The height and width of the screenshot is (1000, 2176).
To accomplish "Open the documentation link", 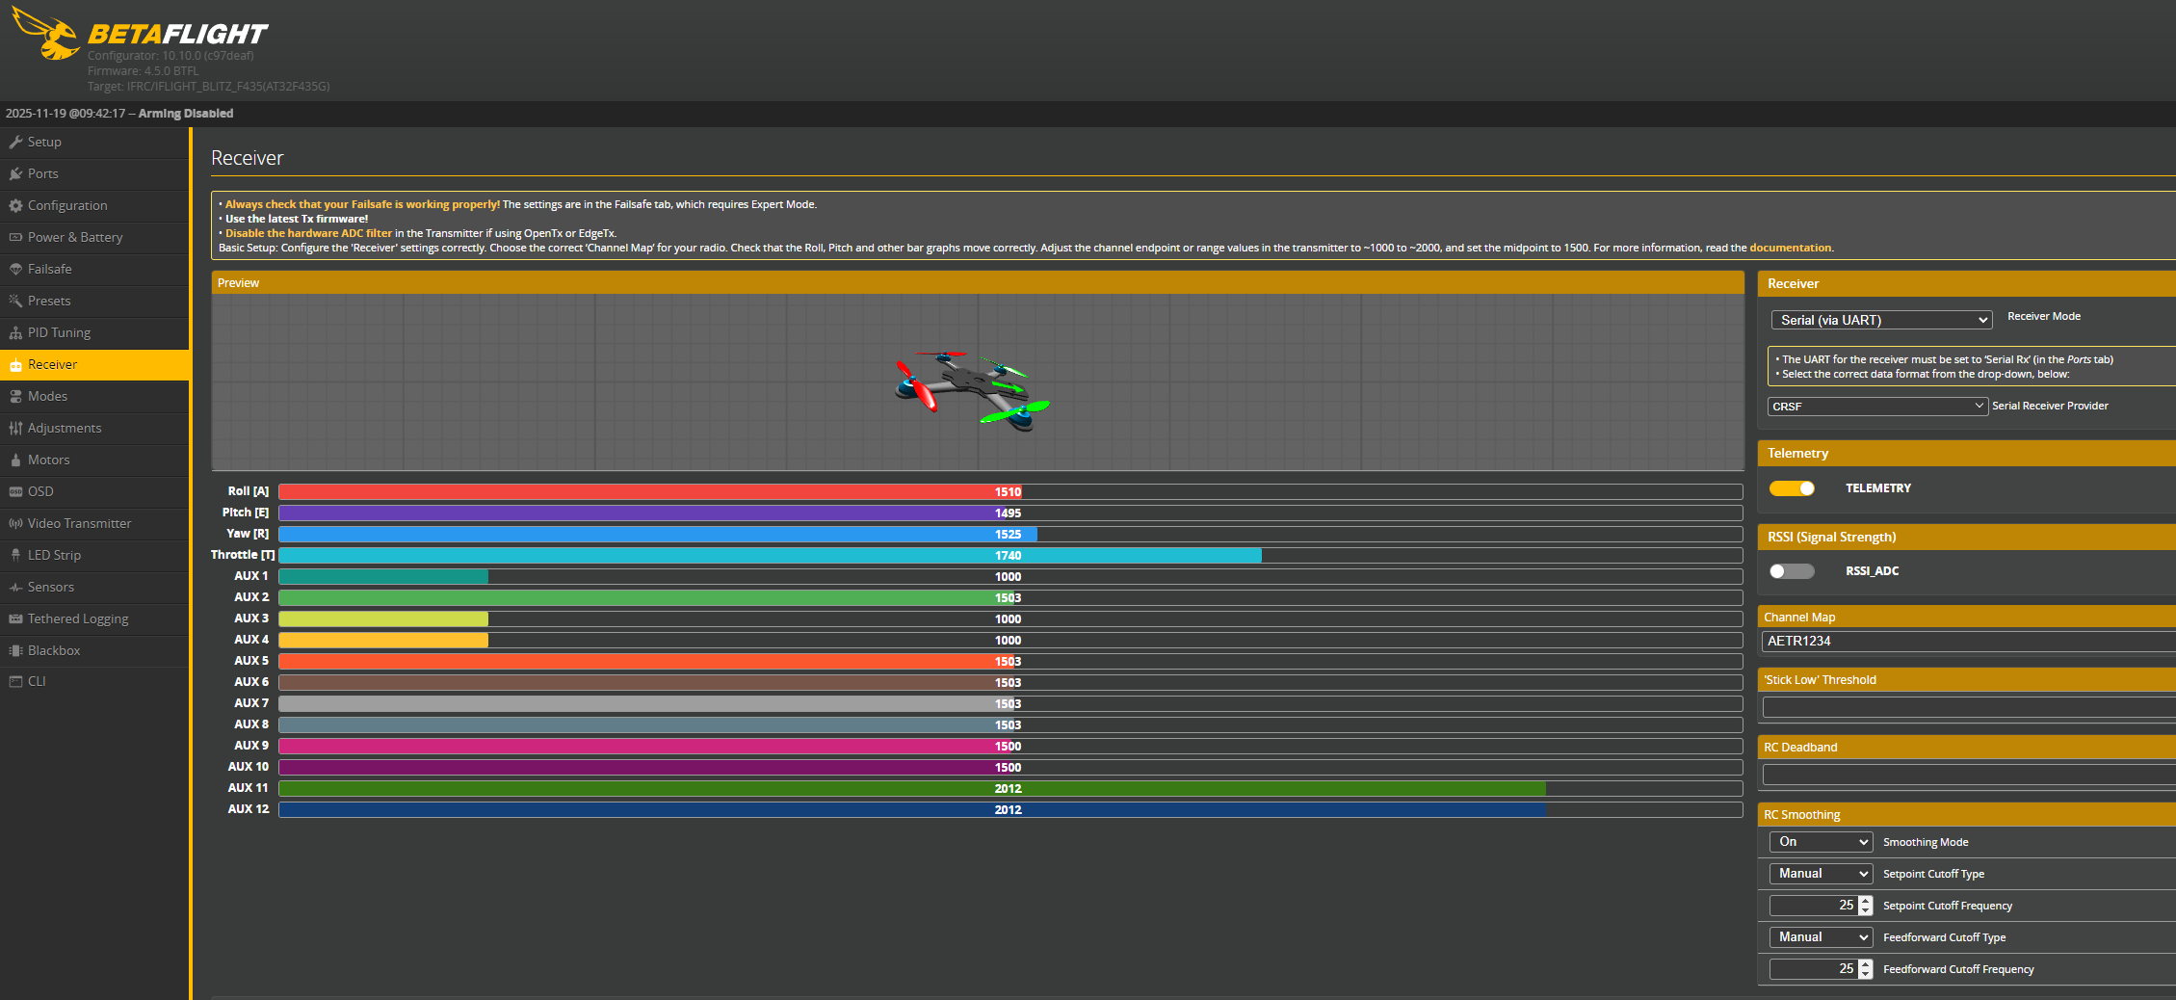I will pos(1790,248).
